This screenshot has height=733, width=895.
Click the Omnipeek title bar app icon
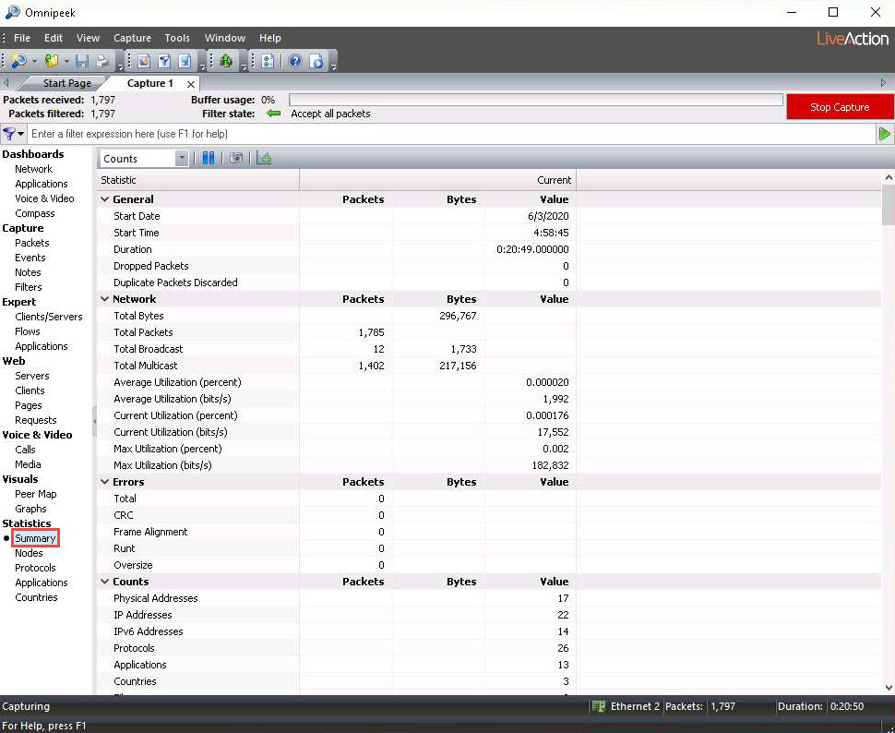[x=12, y=12]
